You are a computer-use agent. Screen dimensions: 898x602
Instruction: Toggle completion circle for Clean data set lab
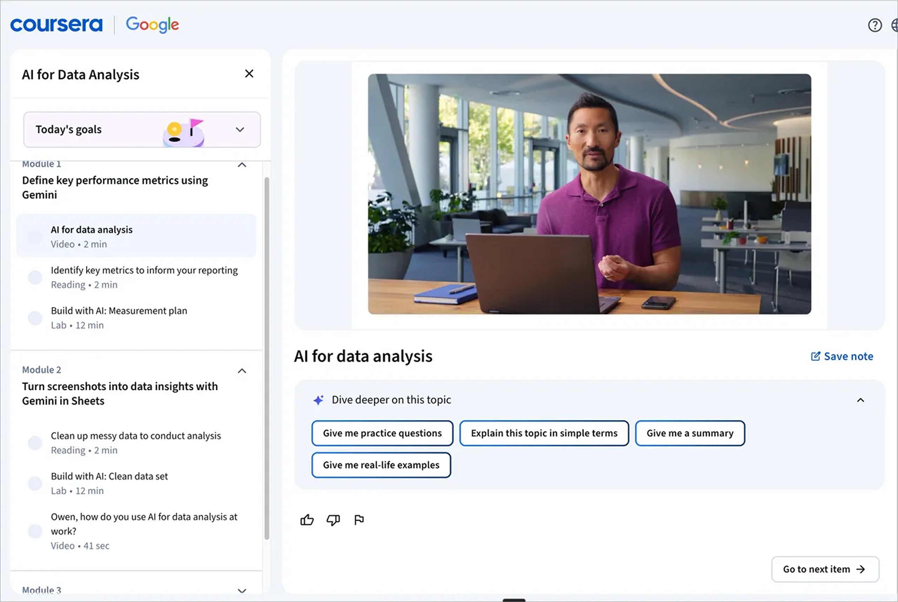click(35, 483)
